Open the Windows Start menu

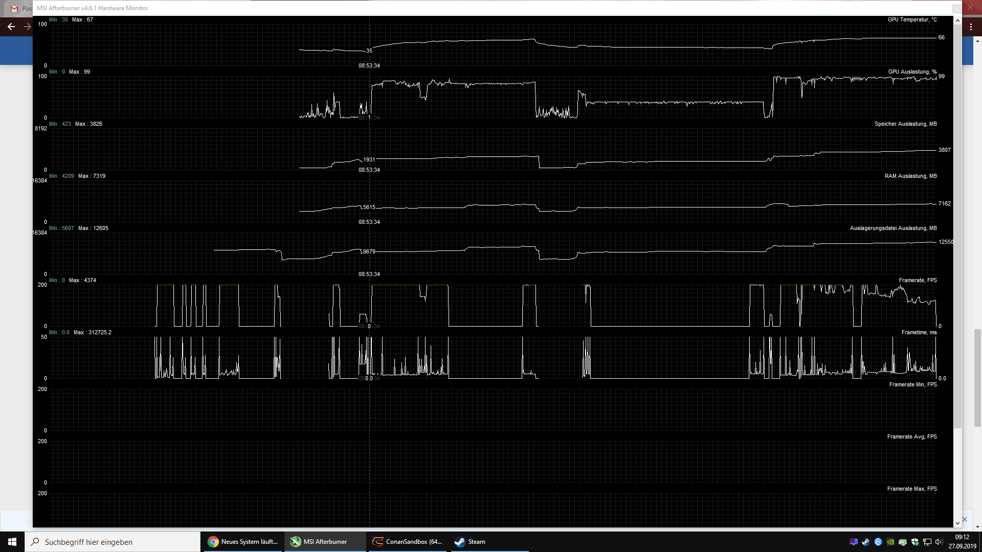(x=12, y=542)
